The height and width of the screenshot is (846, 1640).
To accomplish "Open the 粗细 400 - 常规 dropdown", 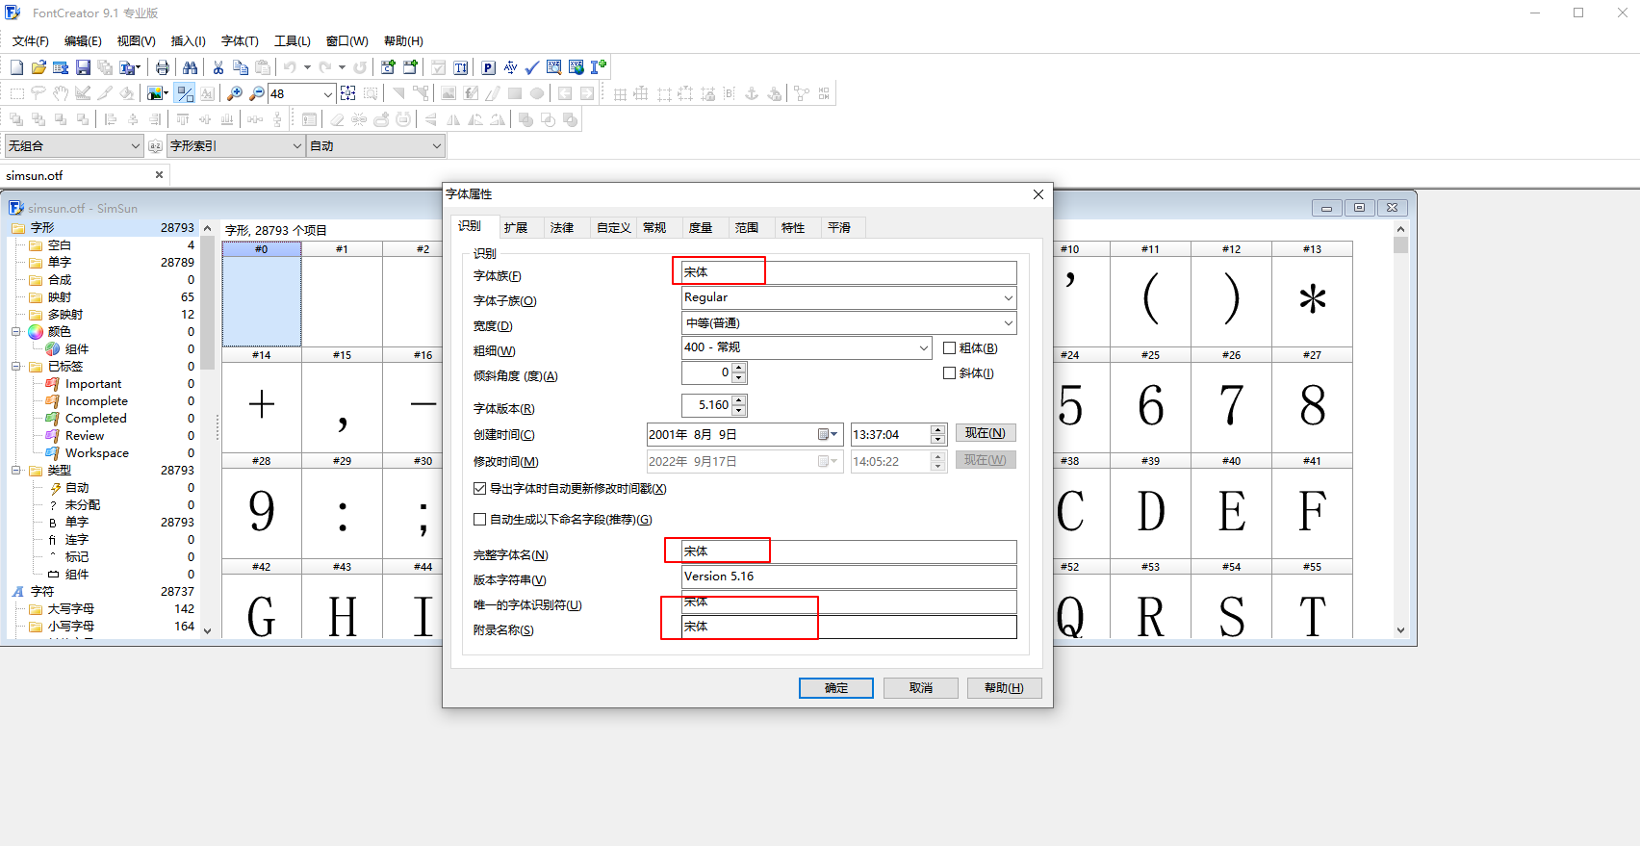I will (807, 348).
